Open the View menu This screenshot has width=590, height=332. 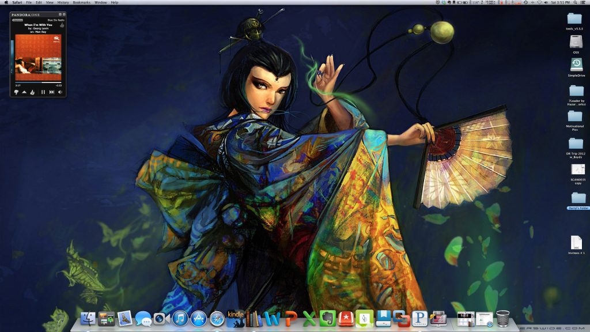click(50, 2)
